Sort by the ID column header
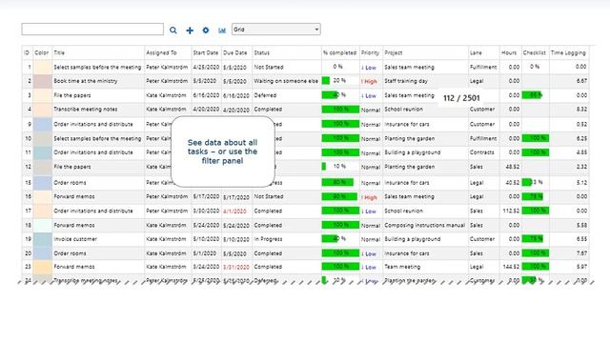The width and height of the screenshot is (610, 343). coord(27,52)
